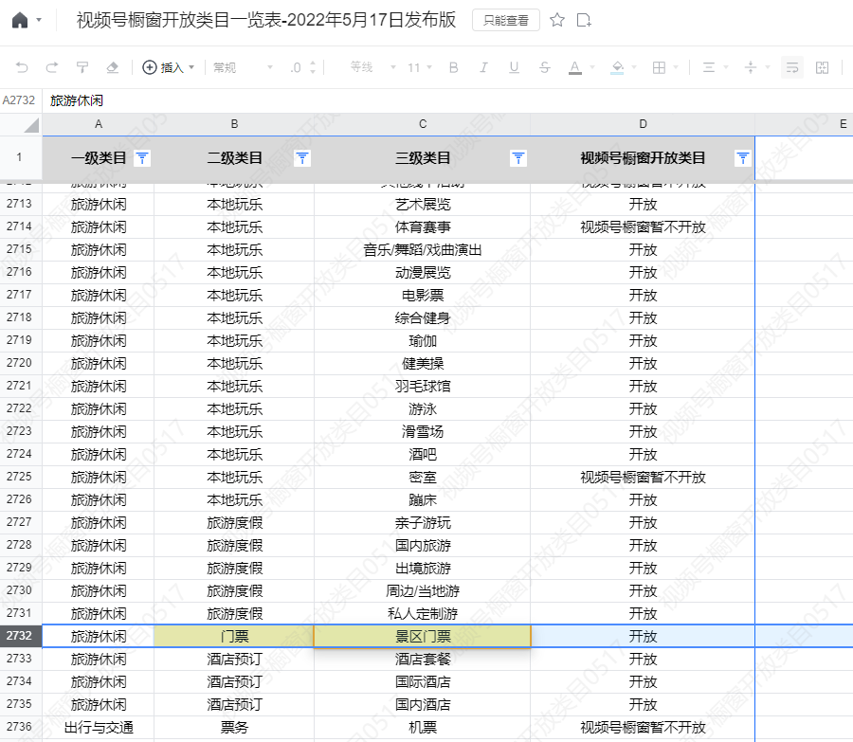Open the dropdown arrow beside the home icon
Viewport: 853px width, 742px height.
[x=39, y=20]
